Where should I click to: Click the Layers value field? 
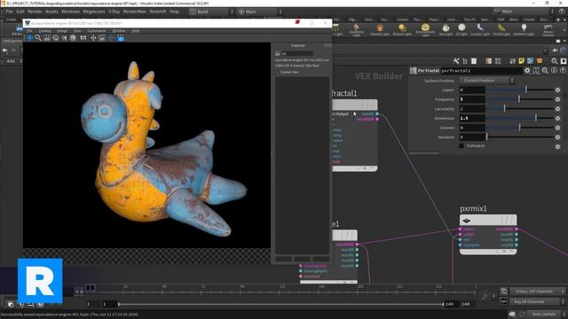click(472, 89)
